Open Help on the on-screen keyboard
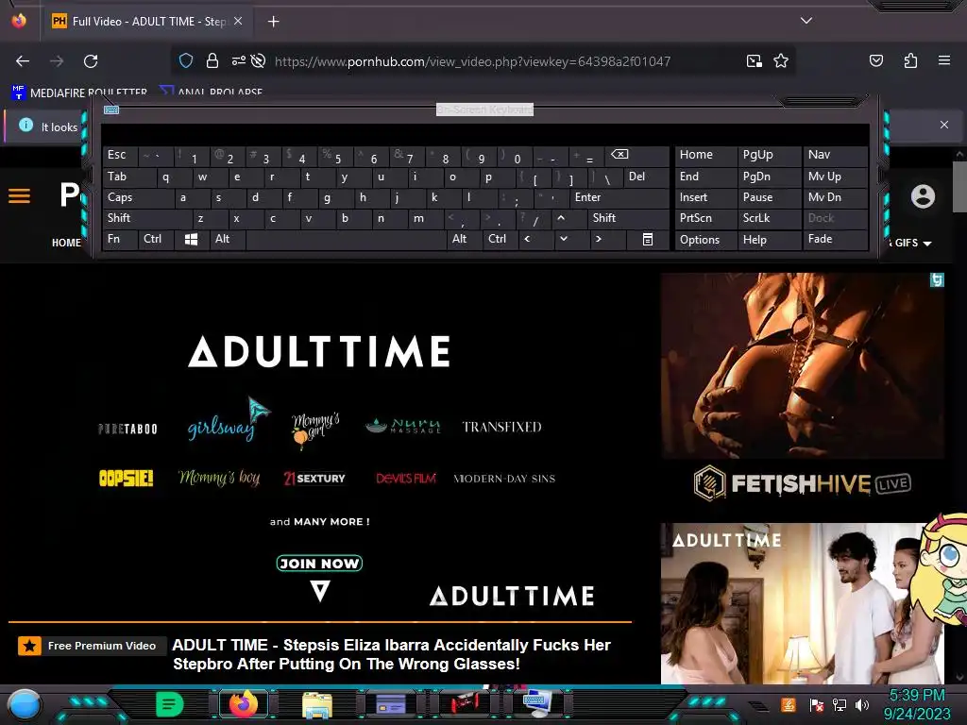The width and height of the screenshot is (967, 725). pyautogui.click(x=769, y=239)
